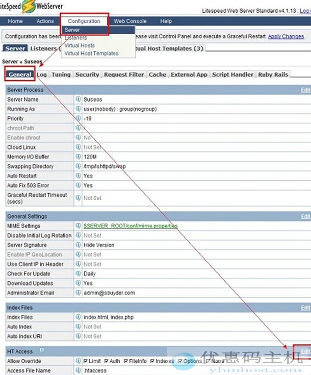Select Virtual Hosts from Configuration menu

click(x=80, y=45)
